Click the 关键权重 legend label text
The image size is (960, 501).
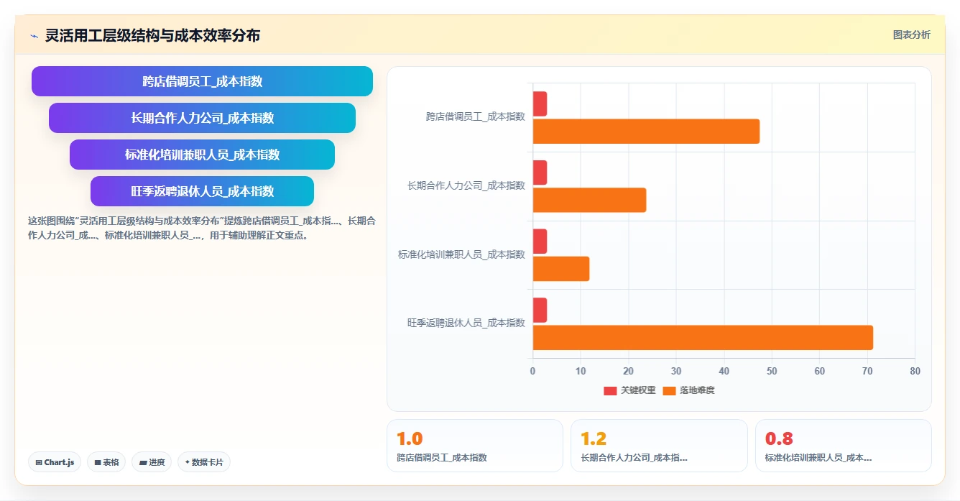(638, 390)
